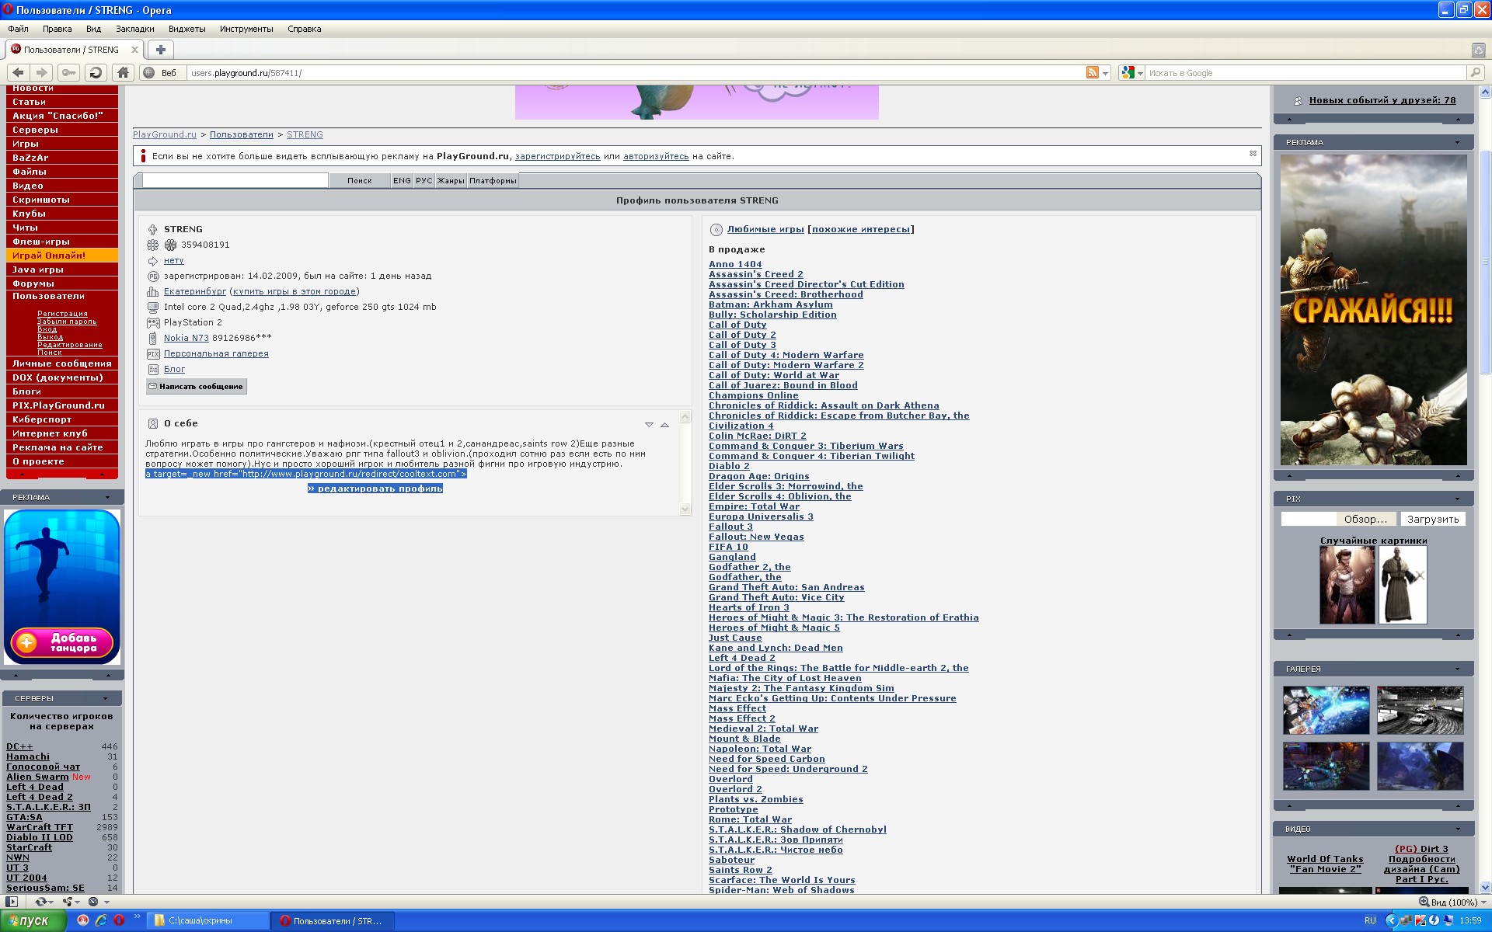The image size is (1492, 932).
Task: Click the site search input field
Action: click(x=235, y=180)
